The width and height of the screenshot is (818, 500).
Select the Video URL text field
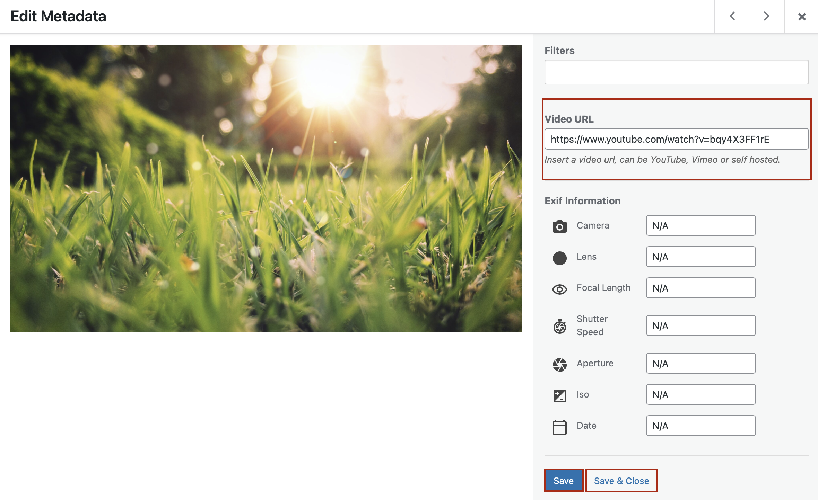click(676, 139)
